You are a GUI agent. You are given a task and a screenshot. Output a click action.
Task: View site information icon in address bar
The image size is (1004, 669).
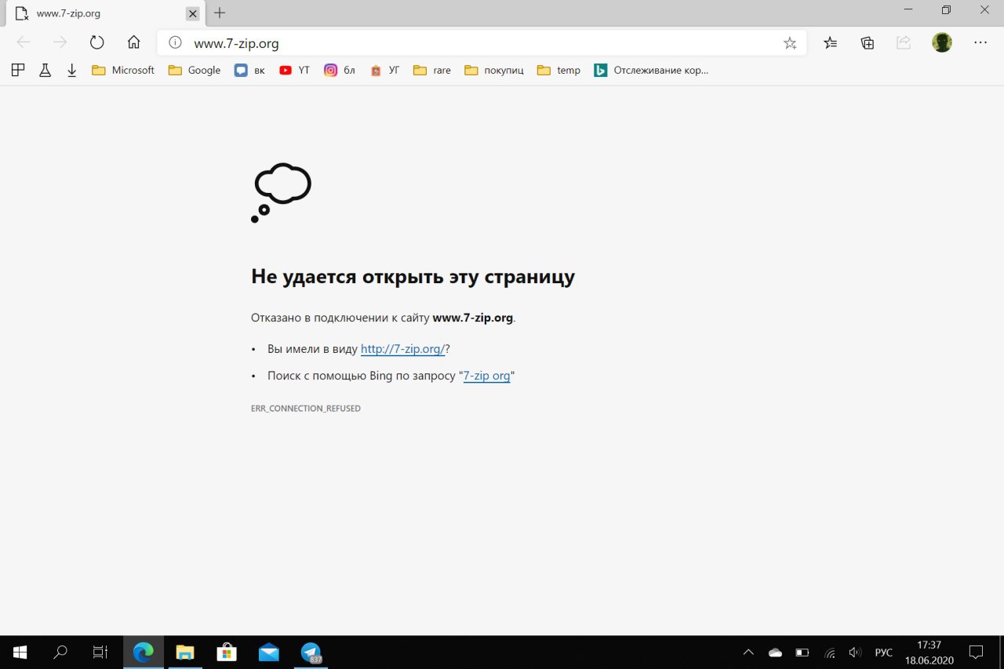[176, 43]
